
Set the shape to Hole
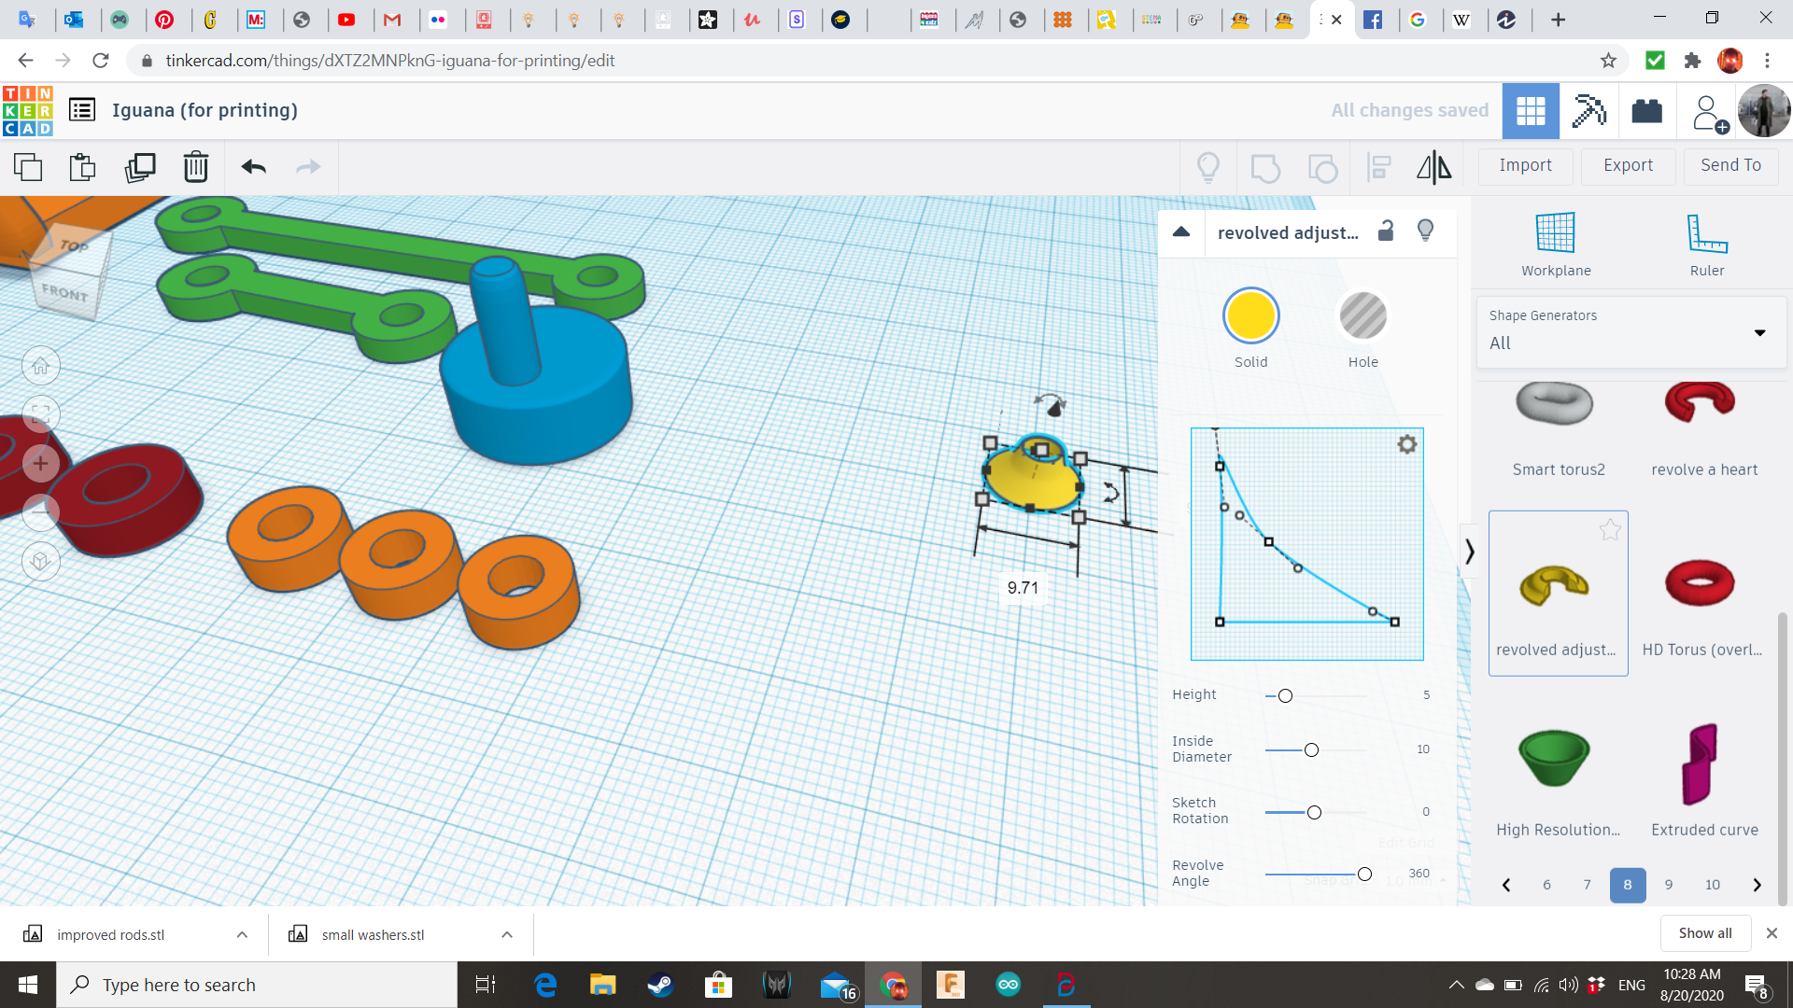[x=1362, y=317]
